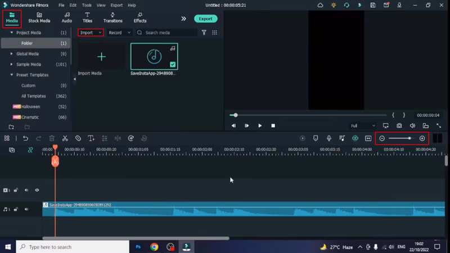Open Chrome from taskbar
This screenshot has height=253, width=450.
tap(154, 247)
